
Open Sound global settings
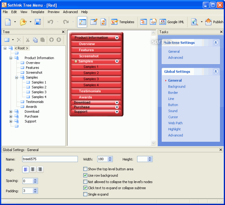[x=173, y=111]
